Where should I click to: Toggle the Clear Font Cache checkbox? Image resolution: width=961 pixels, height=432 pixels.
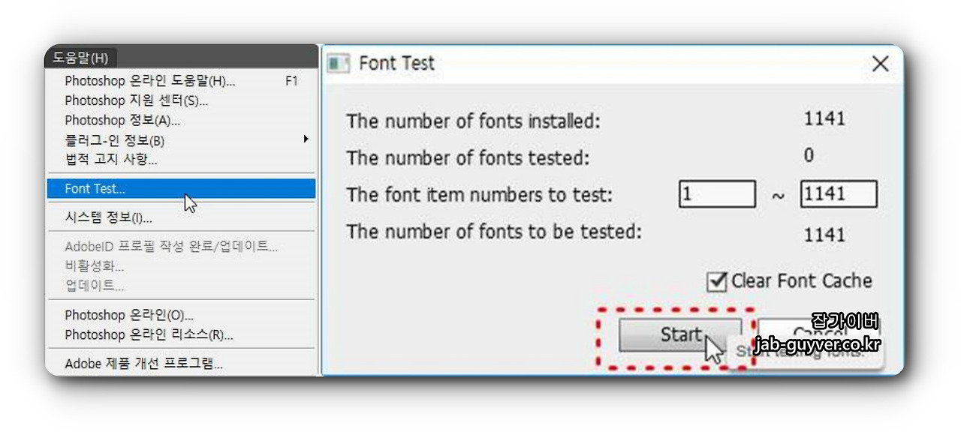718,282
